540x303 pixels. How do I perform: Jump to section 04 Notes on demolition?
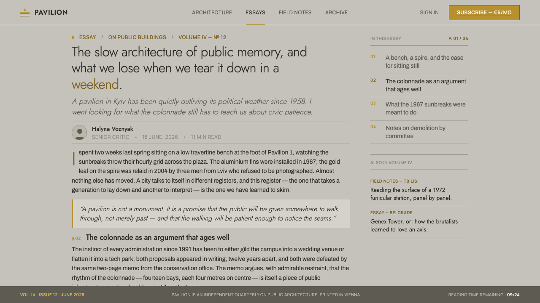tap(419, 132)
